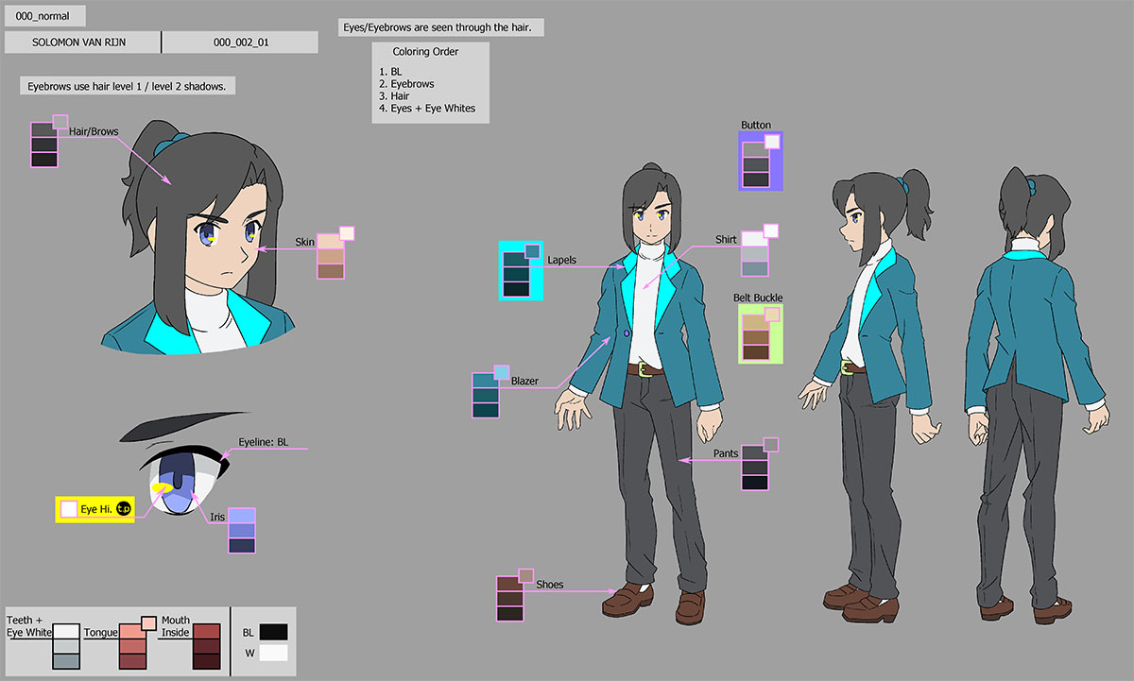Select the Lapels cyan-bordered swatch group

[520, 270]
